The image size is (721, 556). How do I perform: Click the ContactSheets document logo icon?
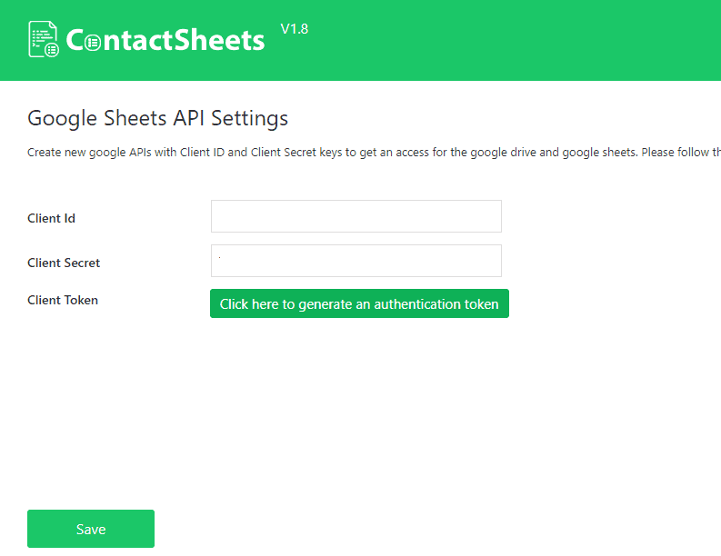[x=44, y=39]
